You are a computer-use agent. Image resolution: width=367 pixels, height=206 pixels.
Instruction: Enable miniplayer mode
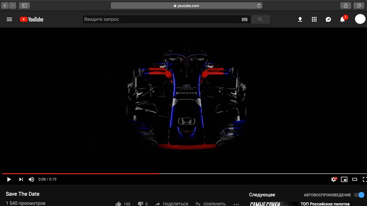click(344, 179)
